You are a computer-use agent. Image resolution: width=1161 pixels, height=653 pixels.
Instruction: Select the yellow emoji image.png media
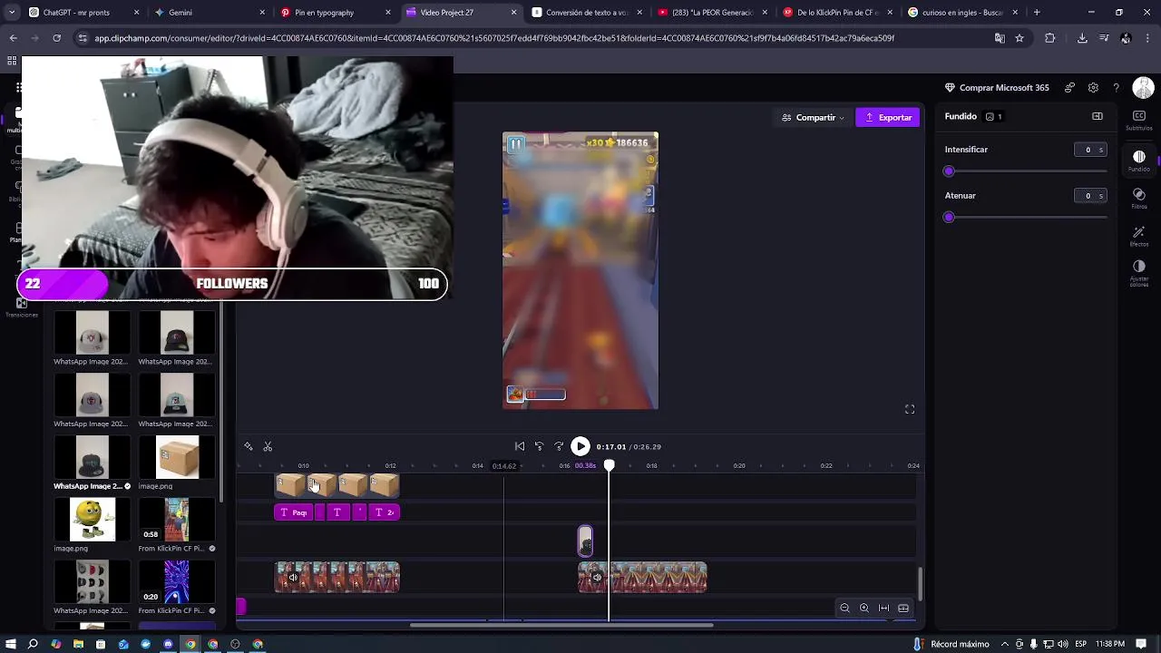(92, 520)
